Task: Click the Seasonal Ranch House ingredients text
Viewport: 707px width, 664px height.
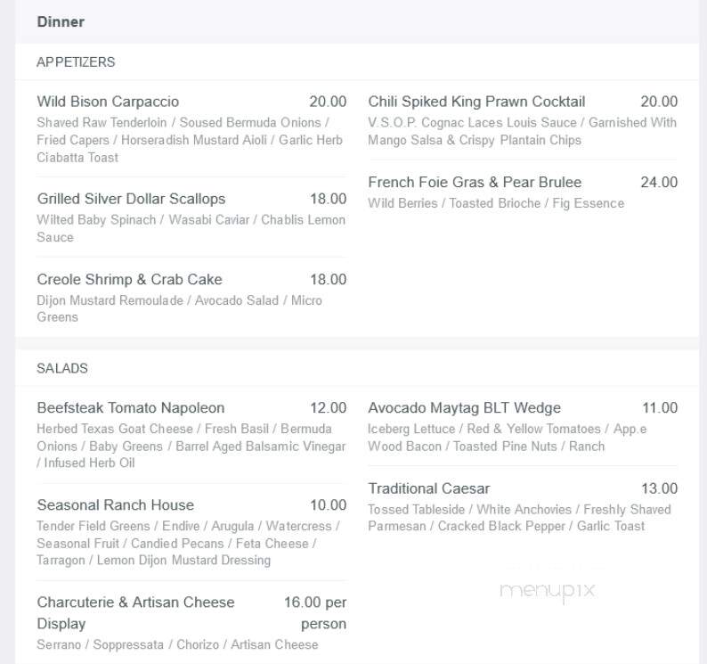Action: coord(188,543)
